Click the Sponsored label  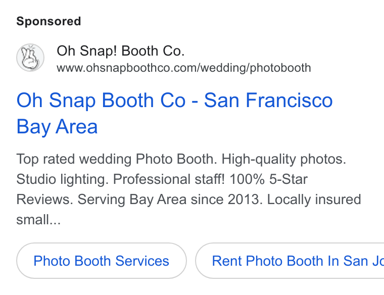(x=49, y=21)
